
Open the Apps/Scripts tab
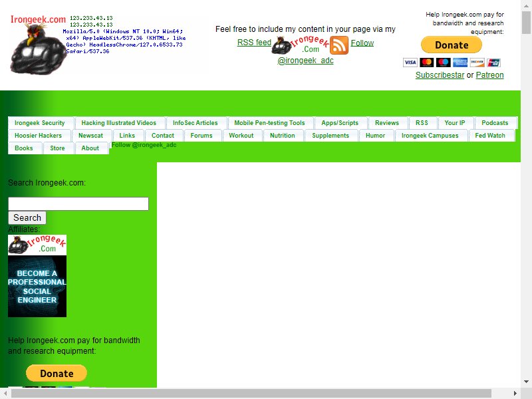click(x=340, y=123)
